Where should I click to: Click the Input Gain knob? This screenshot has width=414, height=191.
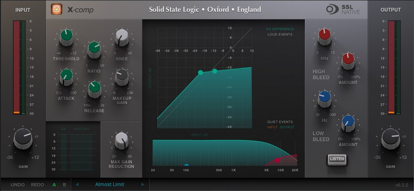(23, 138)
